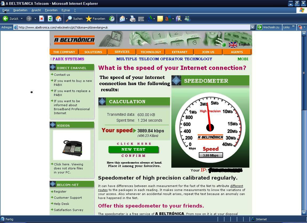Click the PABX phone video thumbnail

72,145
